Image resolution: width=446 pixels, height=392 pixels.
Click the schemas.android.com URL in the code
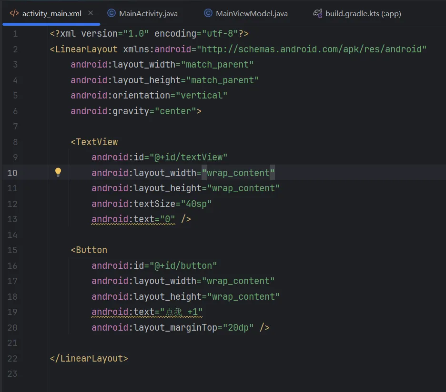point(312,49)
